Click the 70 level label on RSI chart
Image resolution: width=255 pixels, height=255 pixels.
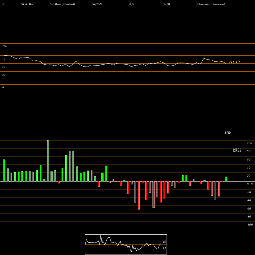coord(4,59)
